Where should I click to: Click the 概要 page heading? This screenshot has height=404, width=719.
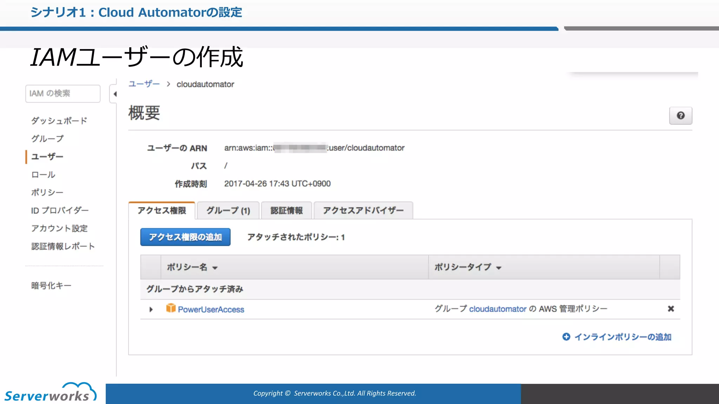[144, 113]
